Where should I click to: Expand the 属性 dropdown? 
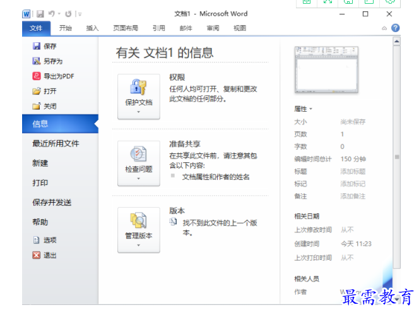(303, 109)
